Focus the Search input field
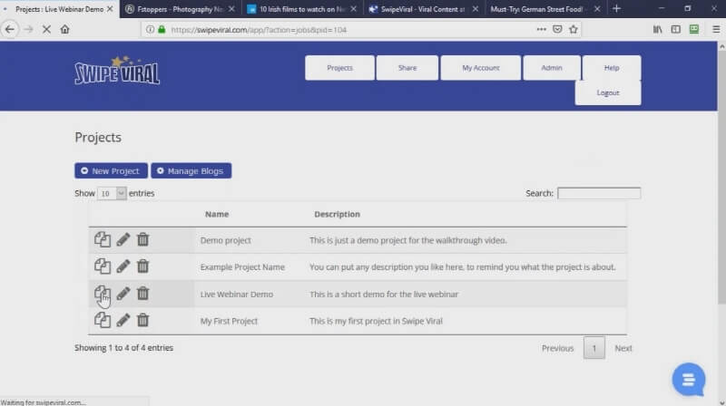Screen dimensions: 726x406 click(599, 193)
